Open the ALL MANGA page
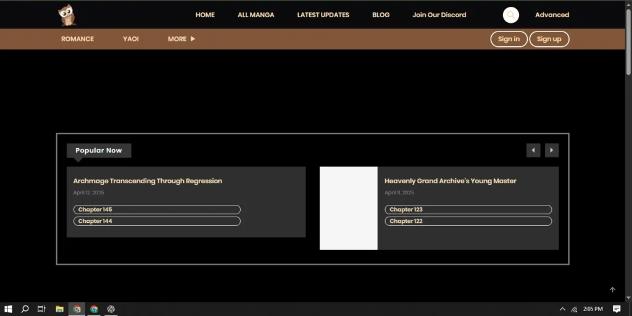Viewport: 632px width, 316px height. point(256,15)
